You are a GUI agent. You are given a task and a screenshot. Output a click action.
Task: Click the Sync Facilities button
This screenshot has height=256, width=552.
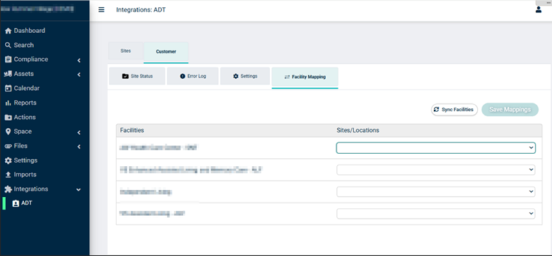click(x=454, y=109)
